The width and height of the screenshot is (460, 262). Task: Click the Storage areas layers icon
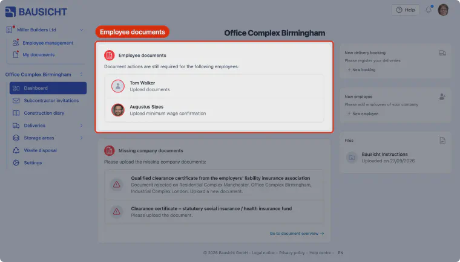click(x=16, y=138)
